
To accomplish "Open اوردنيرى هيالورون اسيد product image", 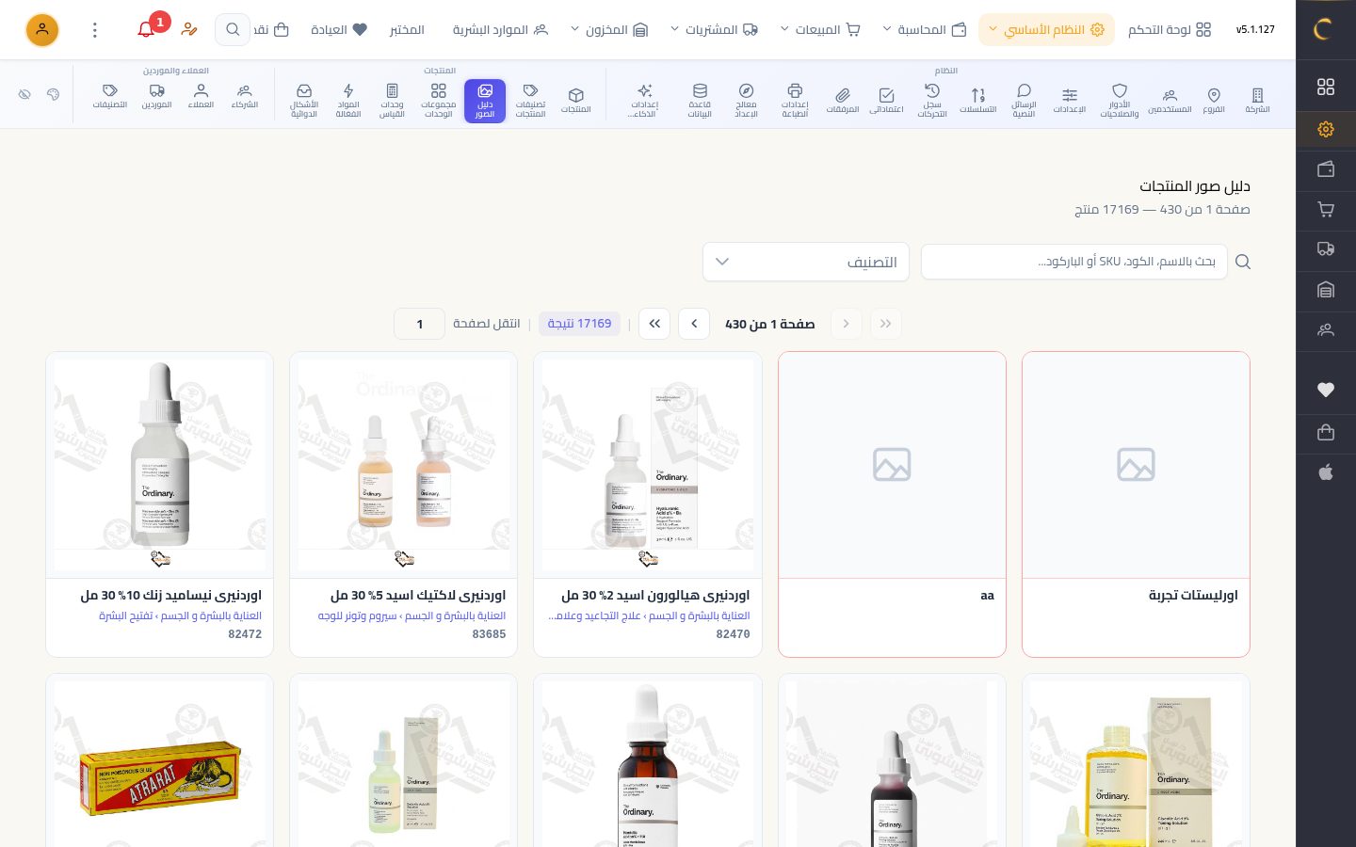I will point(648,465).
